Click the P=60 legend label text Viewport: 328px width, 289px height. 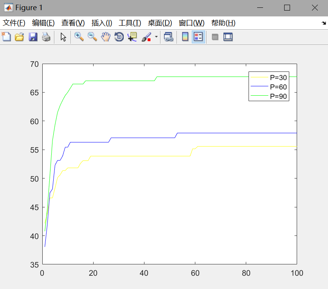[278, 87]
